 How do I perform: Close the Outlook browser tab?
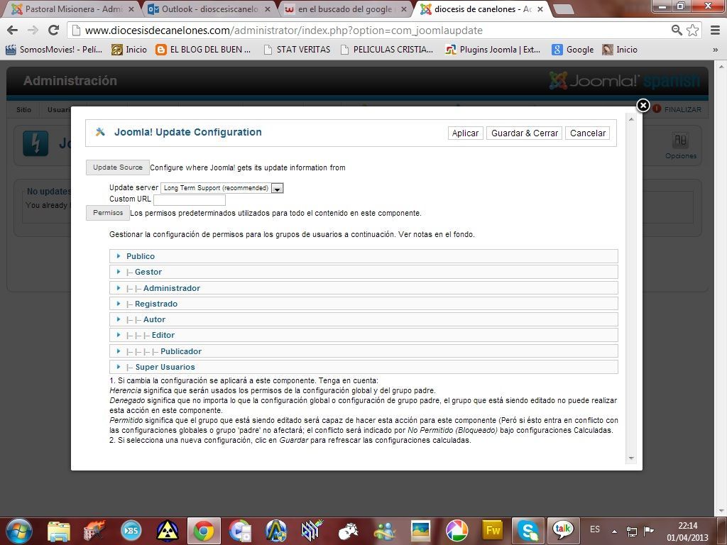268,9
